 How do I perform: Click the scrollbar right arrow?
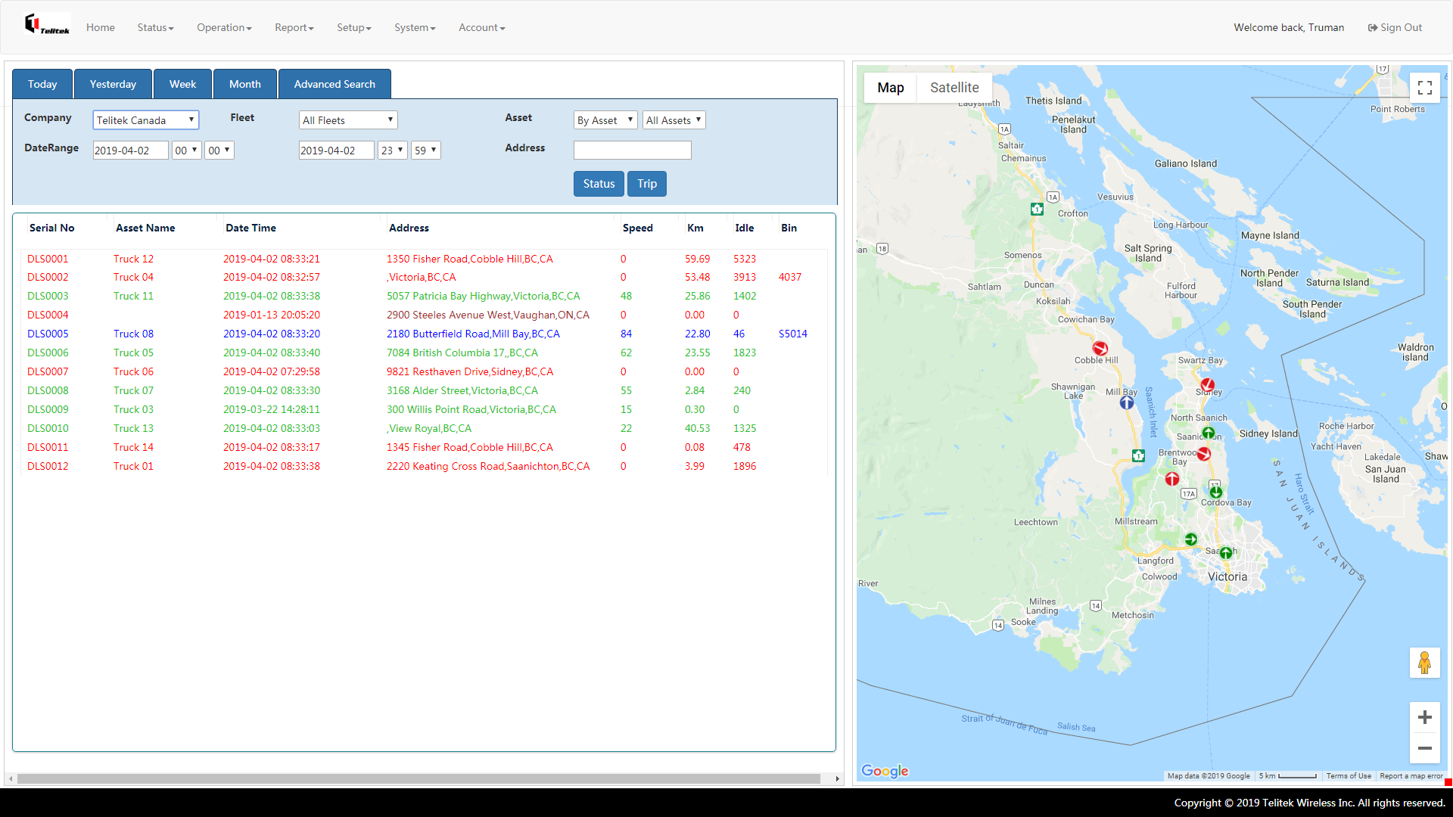pos(837,778)
